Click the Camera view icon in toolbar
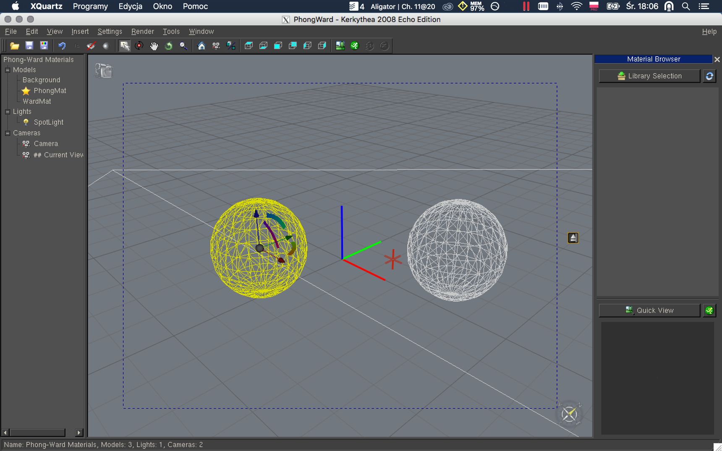 click(216, 46)
